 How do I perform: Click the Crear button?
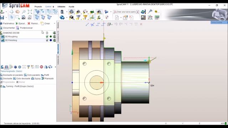[45, 23]
